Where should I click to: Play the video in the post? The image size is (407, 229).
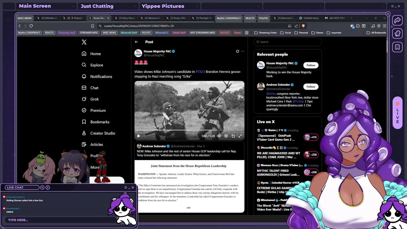tap(139, 136)
